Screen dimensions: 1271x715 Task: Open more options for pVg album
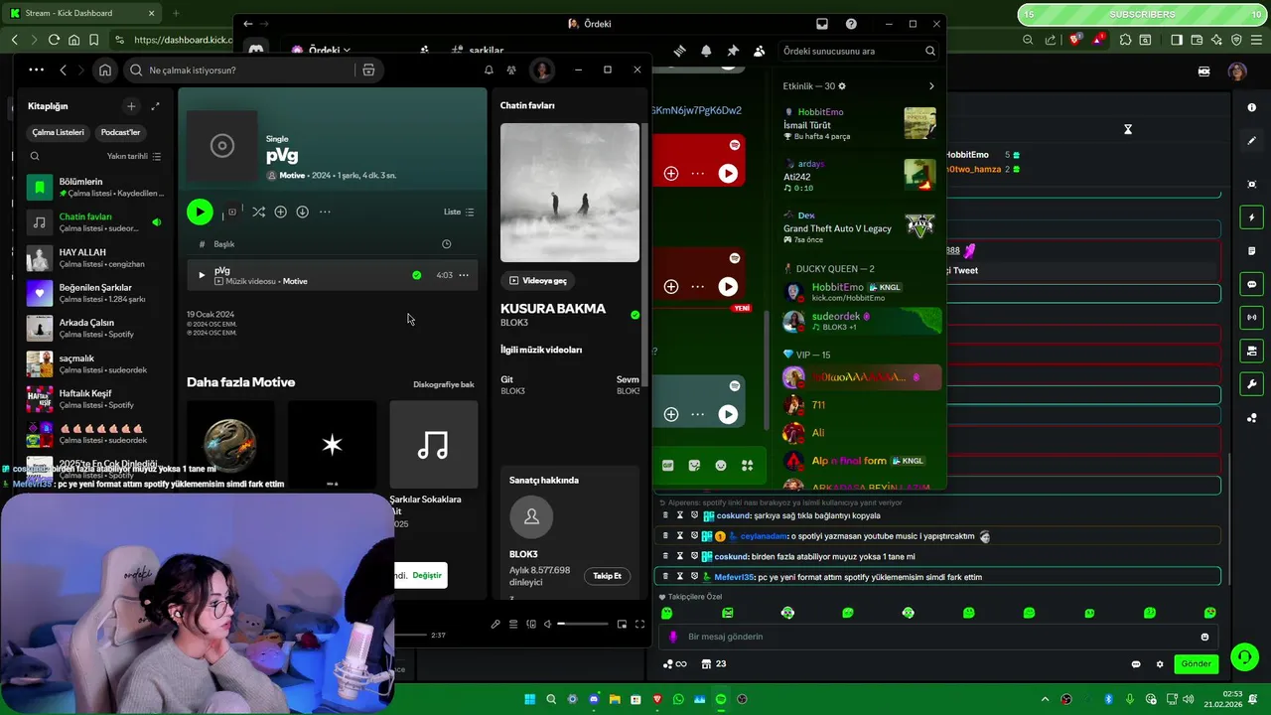point(325,212)
